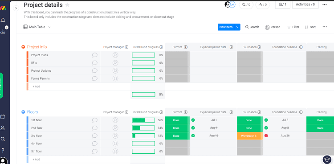Click green check beside Aug 18 permit date
Viewport: 334px width, 164px height.
pyautogui.click(x=193, y=135)
